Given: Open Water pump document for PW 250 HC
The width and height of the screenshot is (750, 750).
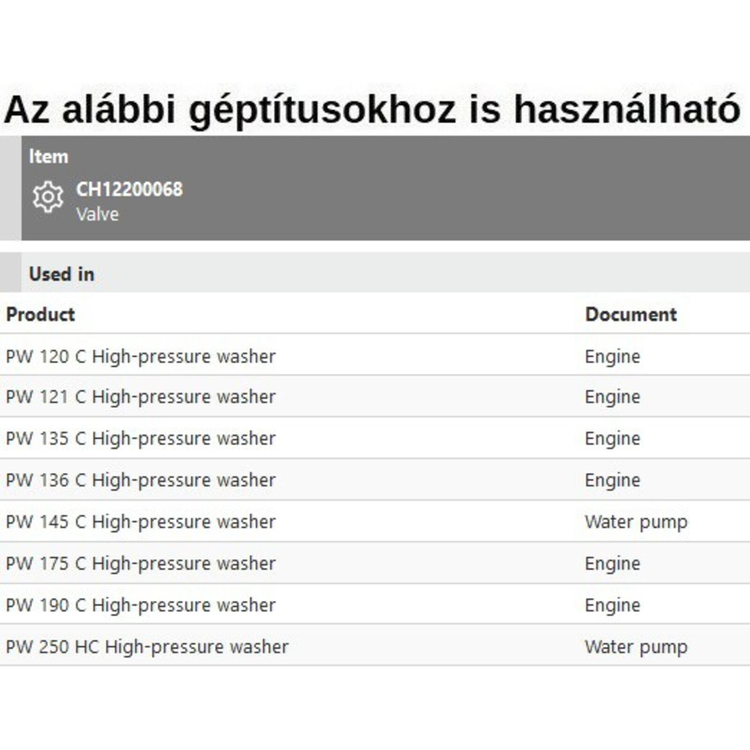Looking at the screenshot, I should point(636,647).
